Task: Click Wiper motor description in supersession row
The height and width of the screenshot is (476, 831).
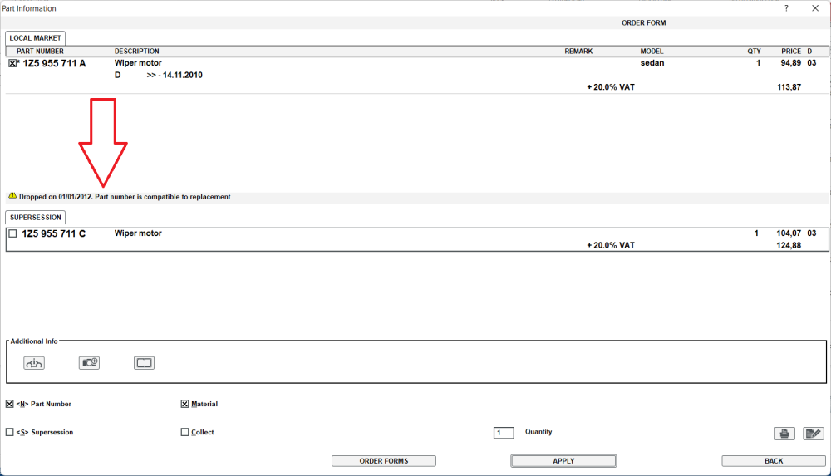Action: 138,233
